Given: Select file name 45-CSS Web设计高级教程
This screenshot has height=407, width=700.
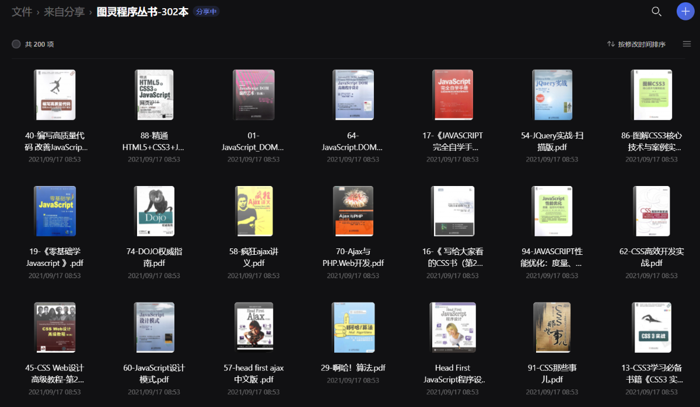Looking at the screenshot, I should tap(55, 374).
